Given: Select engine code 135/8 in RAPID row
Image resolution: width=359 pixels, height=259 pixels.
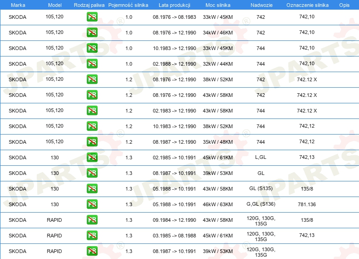Looking at the screenshot, I should point(307,220).
